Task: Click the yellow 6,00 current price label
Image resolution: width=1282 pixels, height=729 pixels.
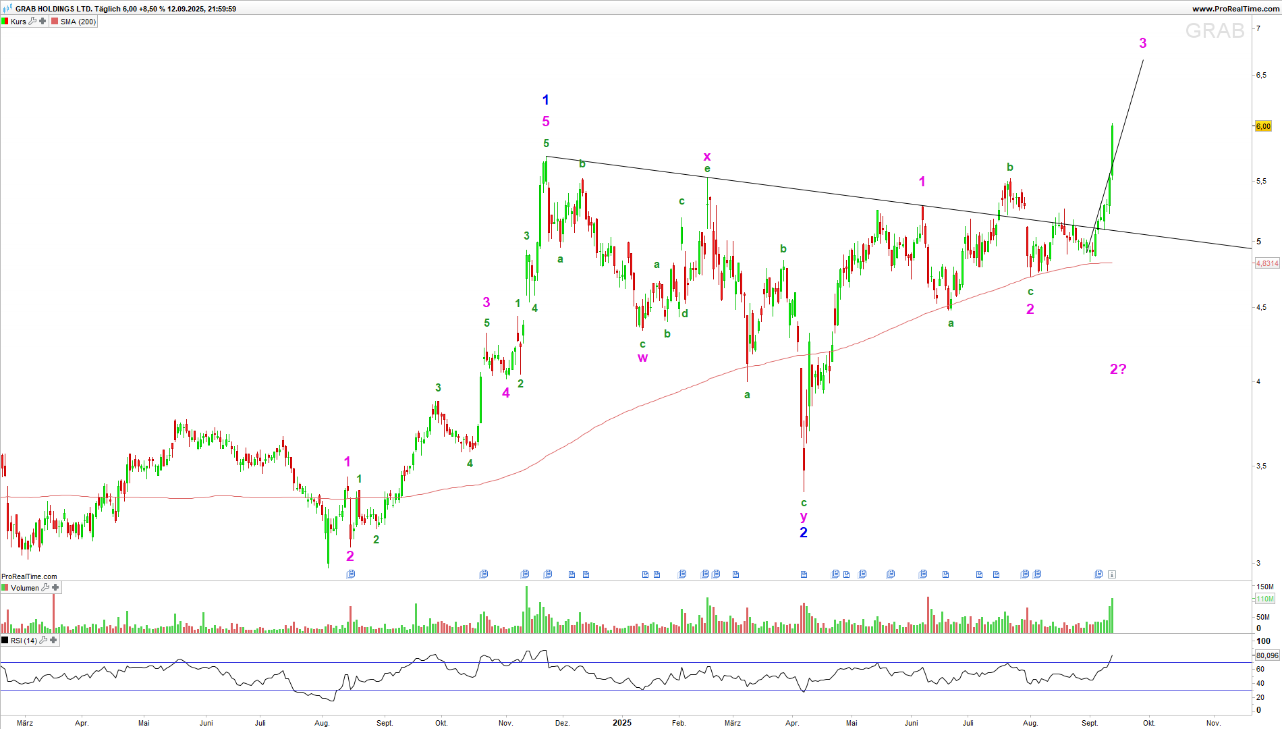Action: point(1263,126)
